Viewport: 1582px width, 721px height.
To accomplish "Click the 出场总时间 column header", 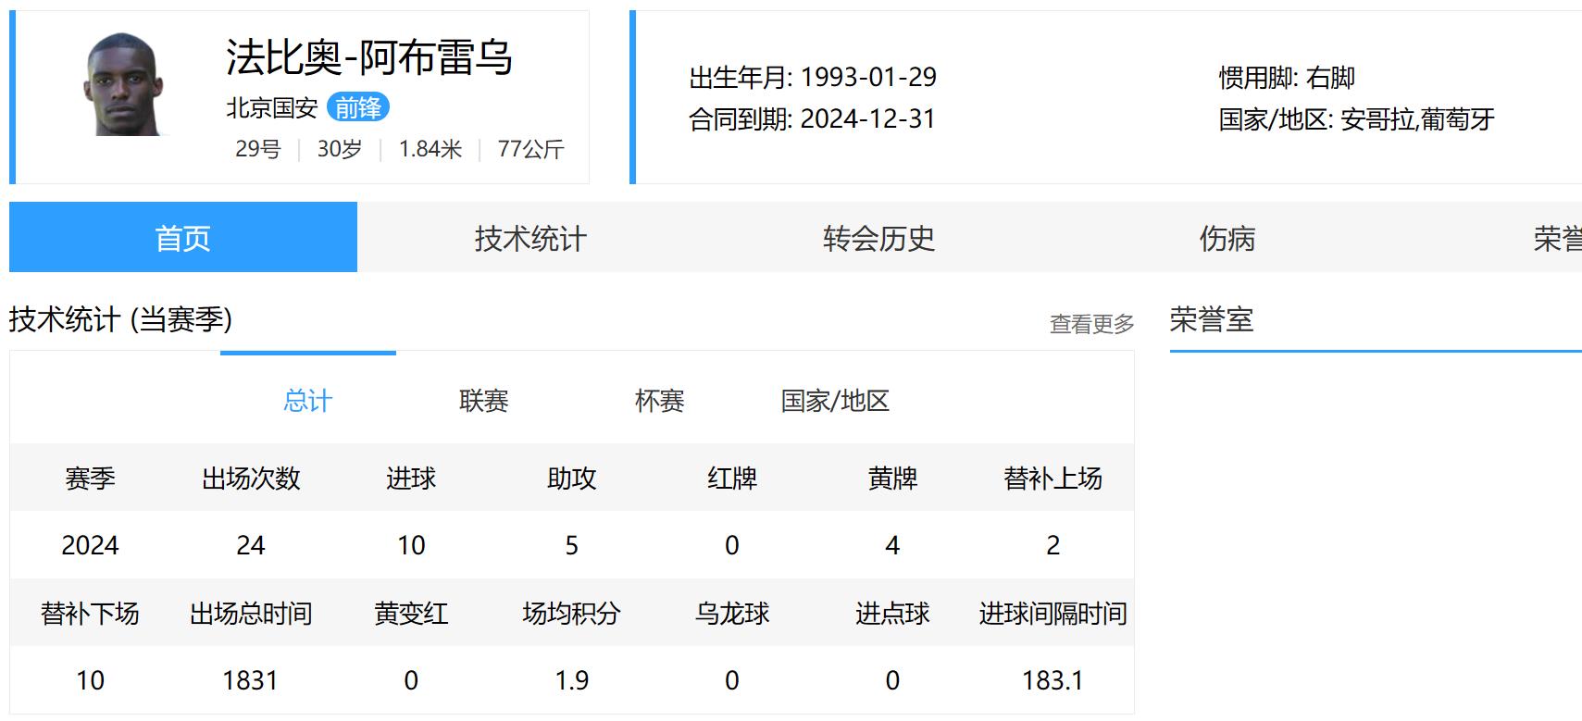I will coord(251,614).
